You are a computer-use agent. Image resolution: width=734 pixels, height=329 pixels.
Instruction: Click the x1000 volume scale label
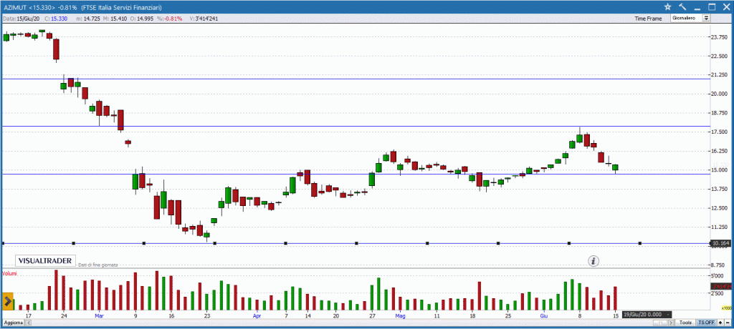(x=727, y=308)
